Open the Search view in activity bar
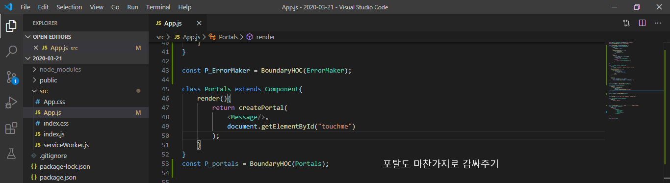 (11, 51)
